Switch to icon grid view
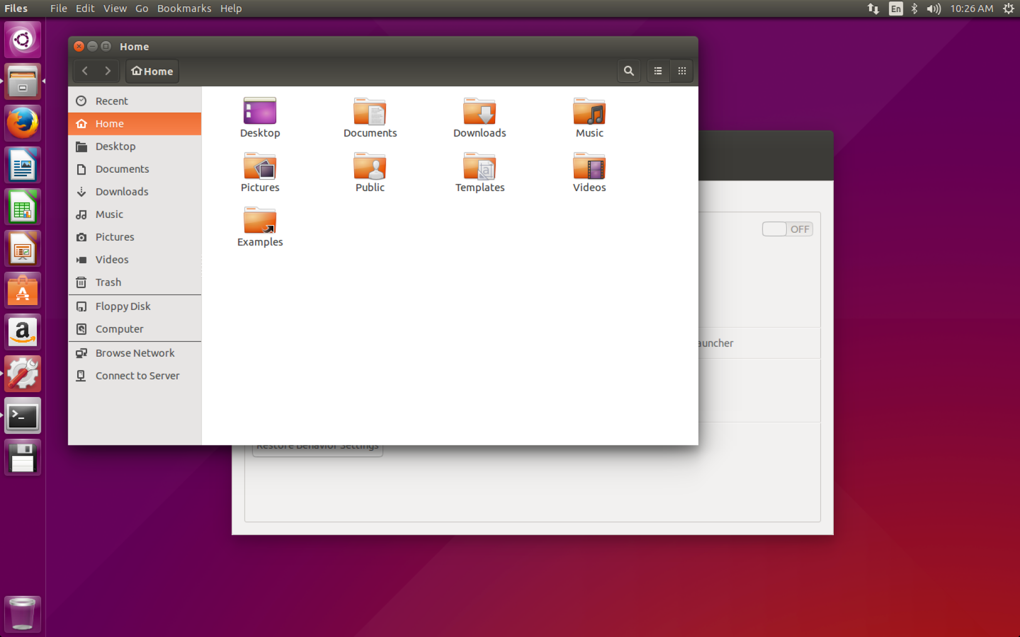1020x637 pixels. pos(682,71)
